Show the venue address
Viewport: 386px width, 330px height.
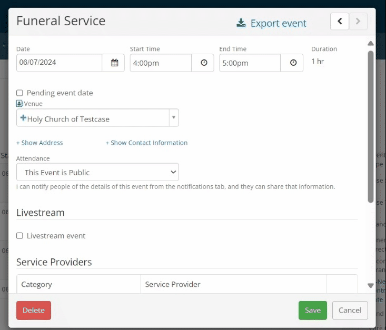coord(39,143)
